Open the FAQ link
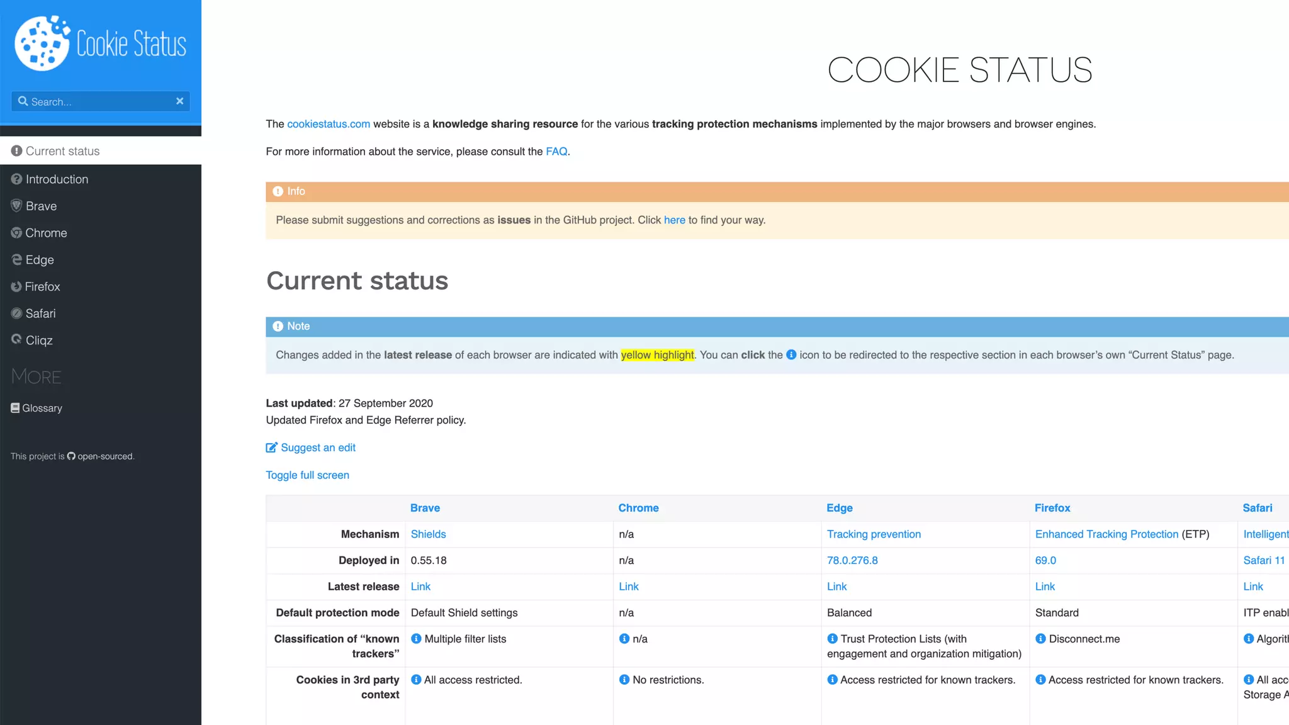 point(556,152)
